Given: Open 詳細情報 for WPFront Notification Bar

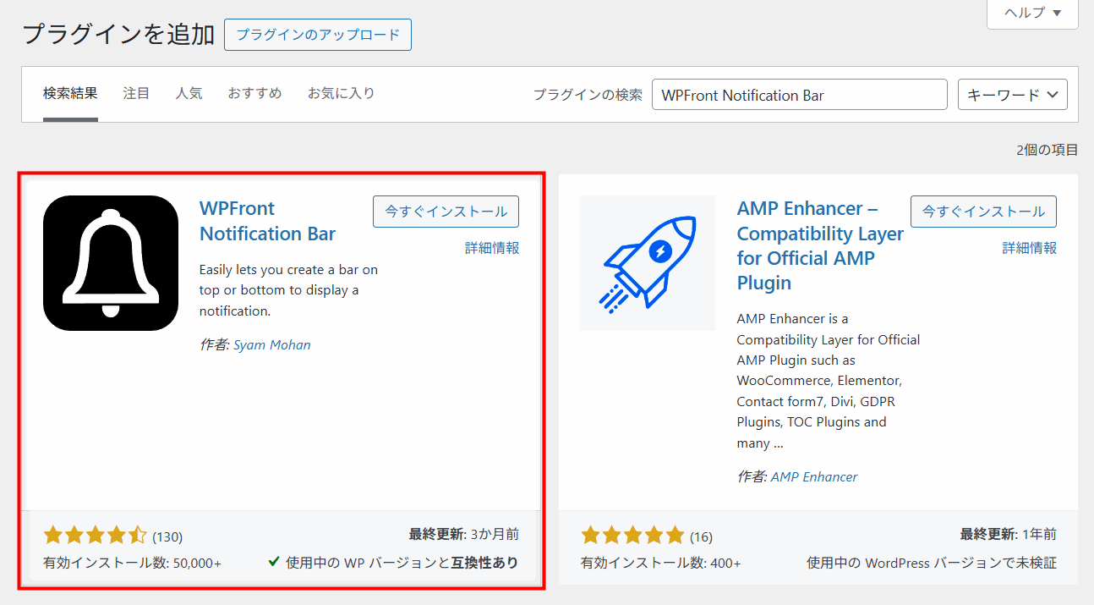Looking at the screenshot, I should [x=492, y=248].
